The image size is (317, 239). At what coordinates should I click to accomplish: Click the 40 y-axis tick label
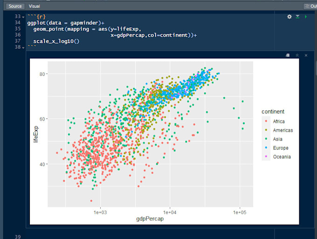(42, 165)
